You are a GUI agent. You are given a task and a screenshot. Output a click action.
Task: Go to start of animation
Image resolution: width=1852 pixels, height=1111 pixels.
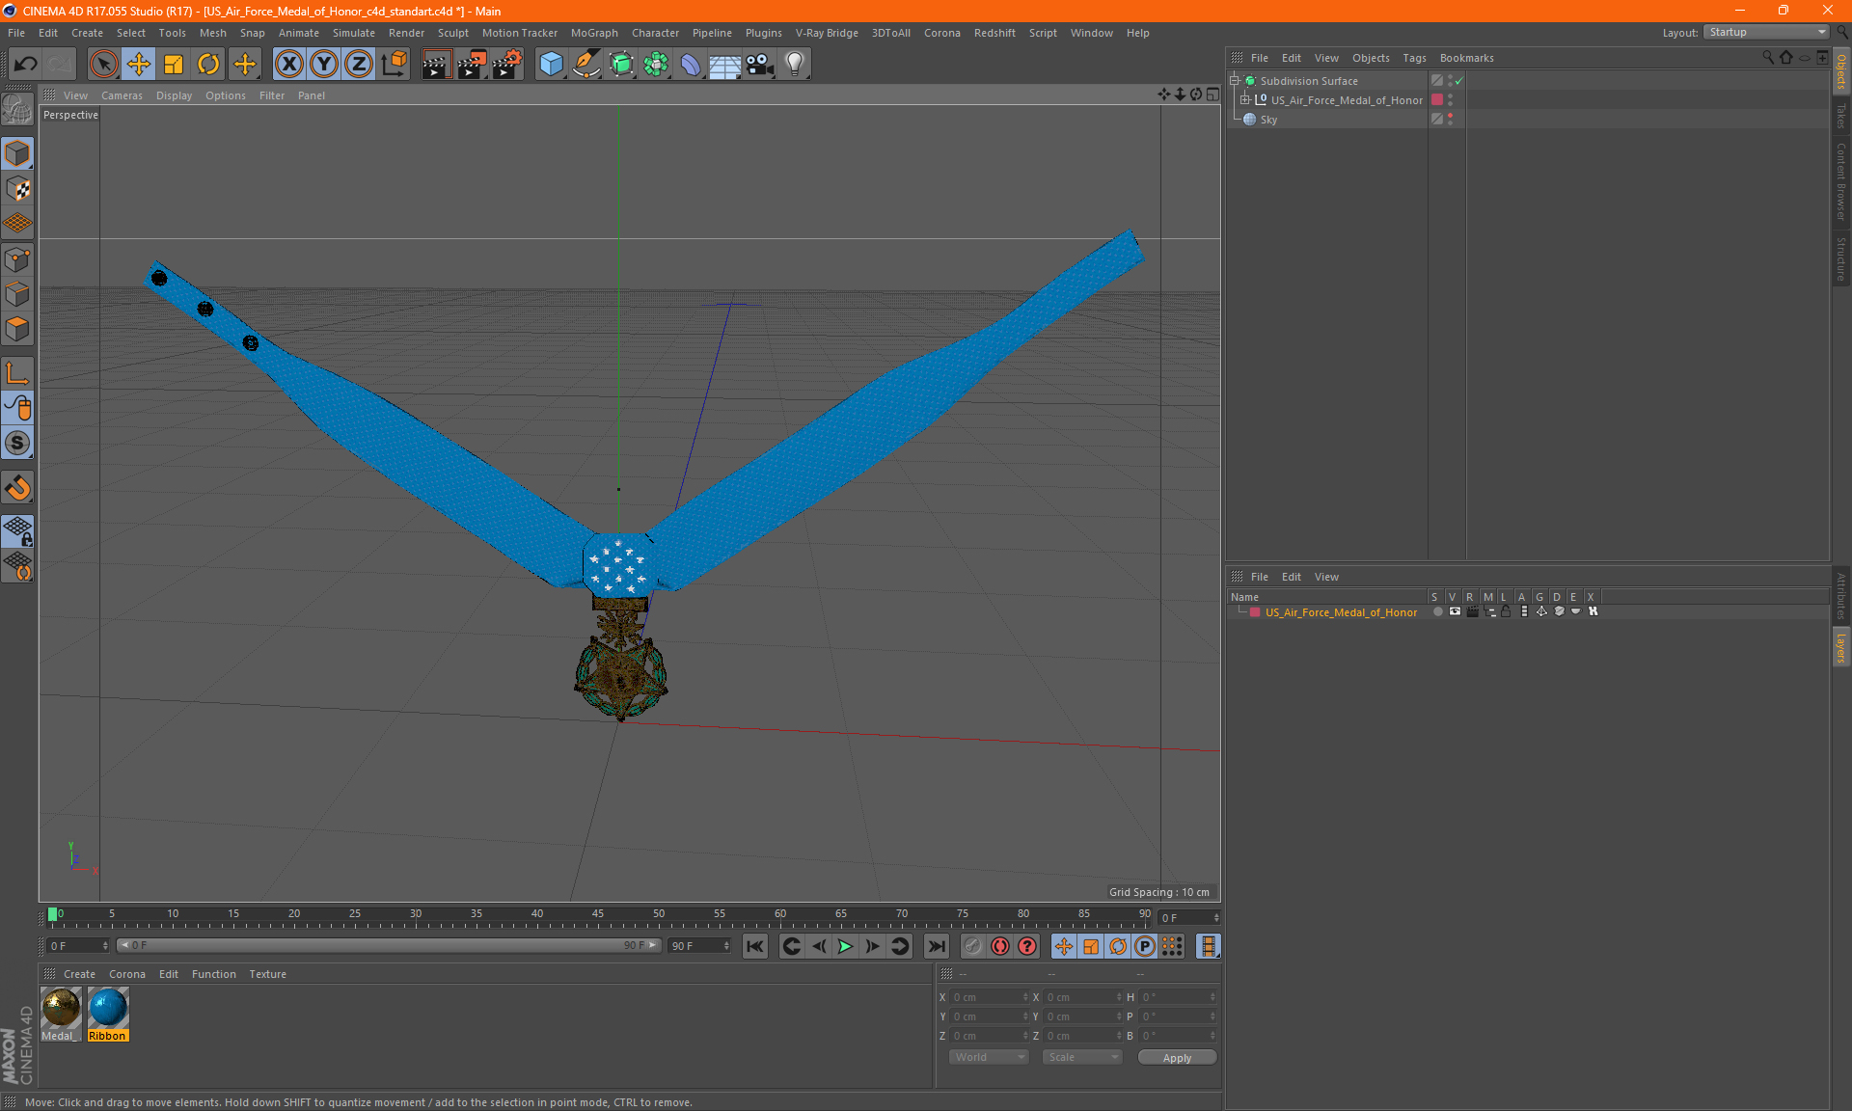pos(755,946)
